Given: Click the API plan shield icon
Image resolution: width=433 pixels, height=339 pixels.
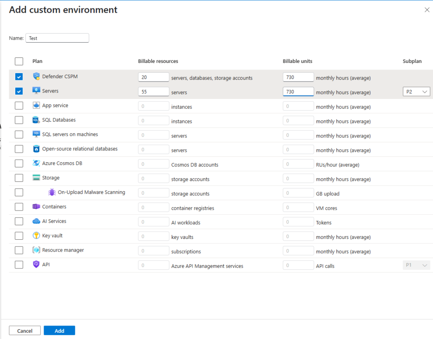Looking at the screenshot, I should pyautogui.click(x=36, y=264).
